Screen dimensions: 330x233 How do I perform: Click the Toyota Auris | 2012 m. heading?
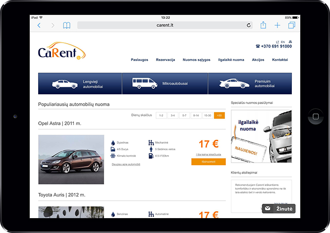tap(61, 195)
